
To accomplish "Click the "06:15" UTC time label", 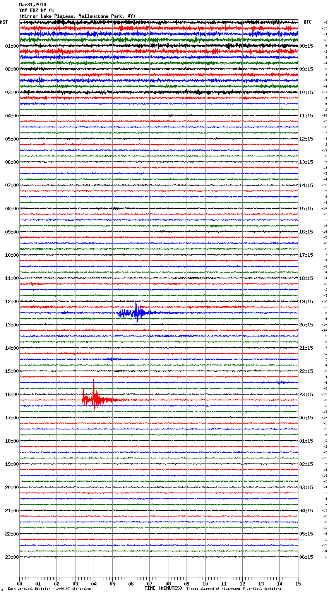I will click(x=306, y=557).
